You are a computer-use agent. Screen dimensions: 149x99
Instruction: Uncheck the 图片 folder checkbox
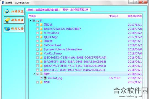pyautogui.click(x=38, y=74)
